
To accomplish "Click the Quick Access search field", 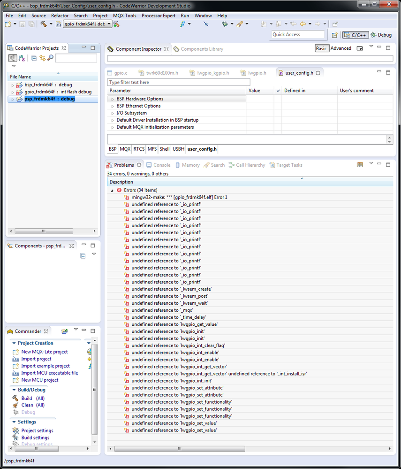I will (x=298, y=34).
